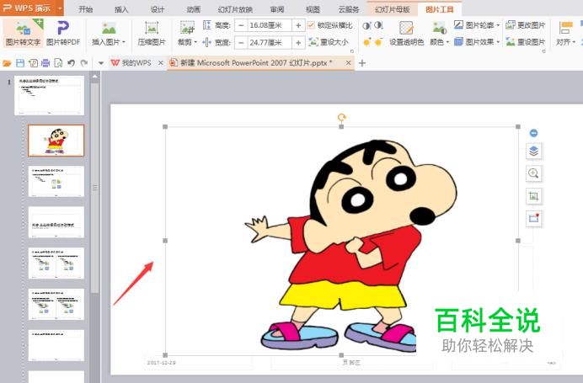Click the 高度 16.08厘米 input field

(x=270, y=25)
